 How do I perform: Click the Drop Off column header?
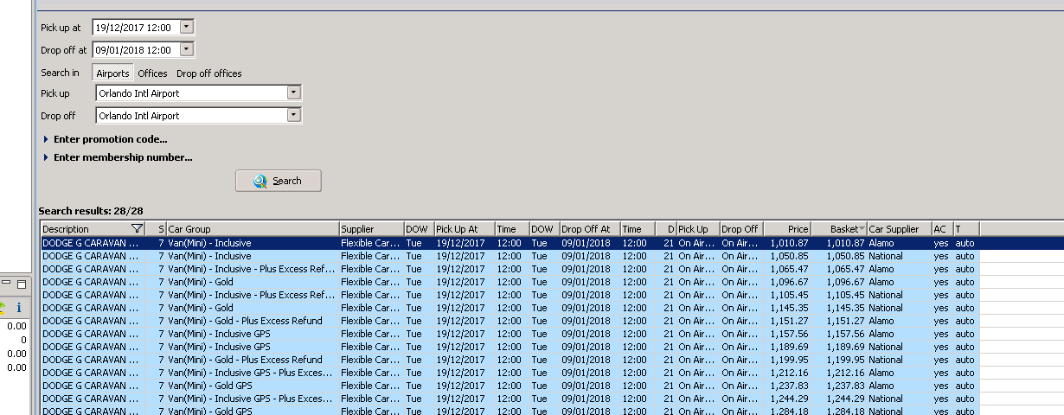[x=741, y=229]
